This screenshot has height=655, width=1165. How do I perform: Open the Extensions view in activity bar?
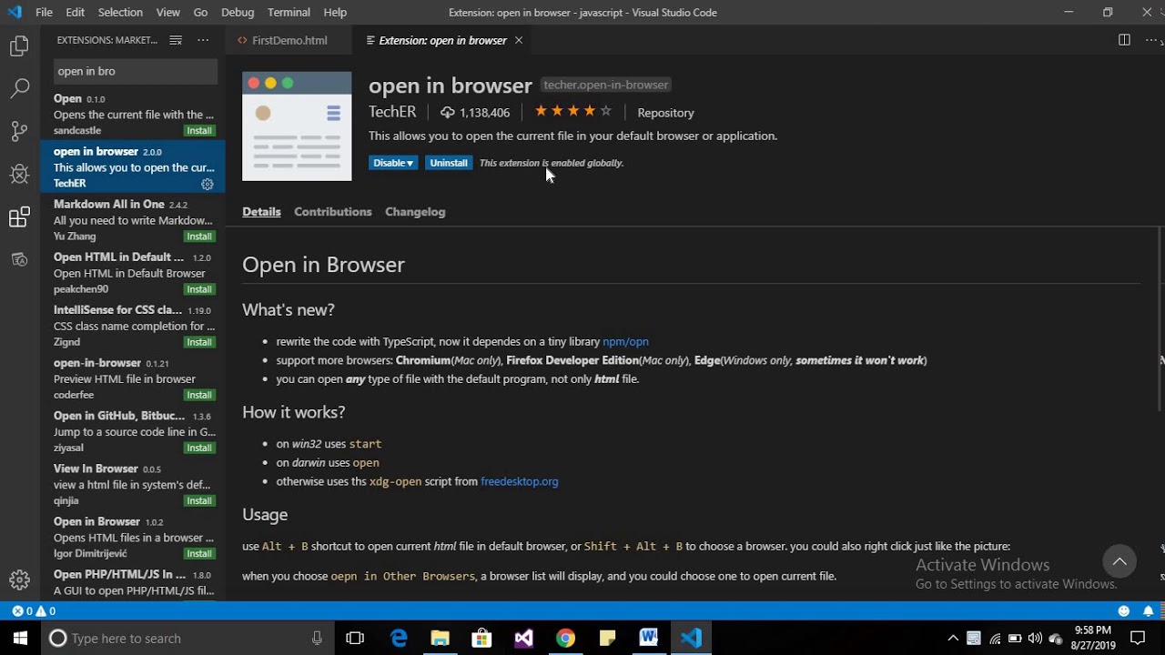[x=19, y=217]
